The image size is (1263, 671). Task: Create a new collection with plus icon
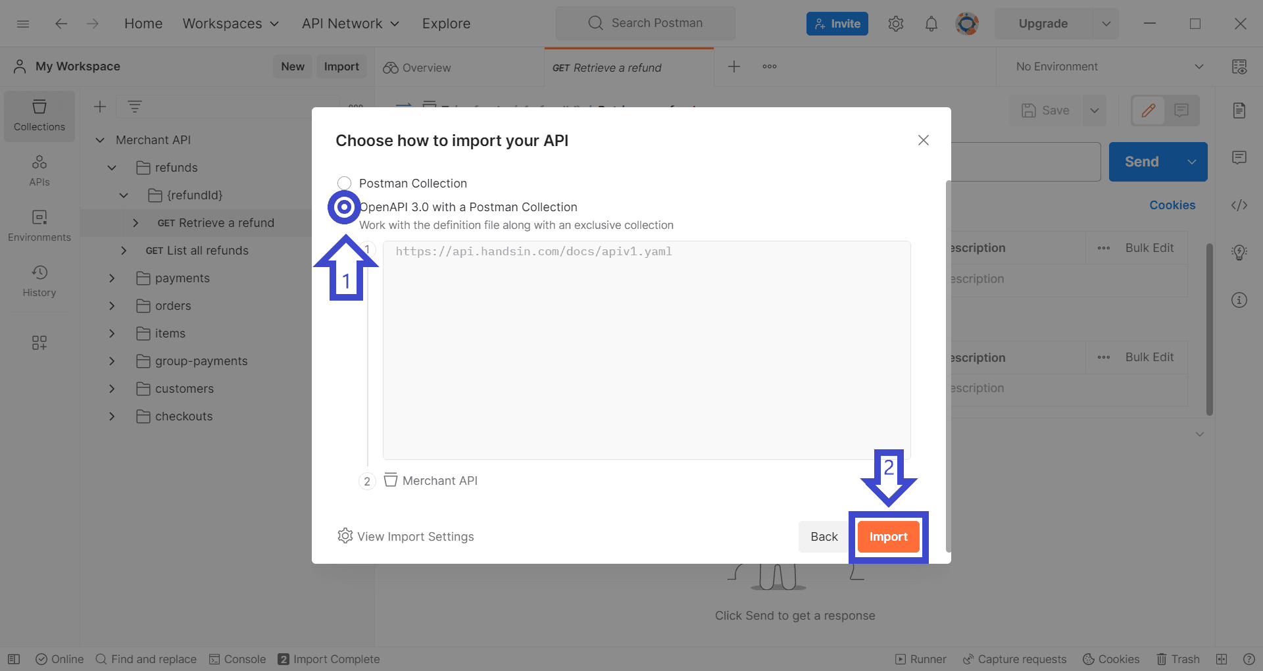pos(100,107)
